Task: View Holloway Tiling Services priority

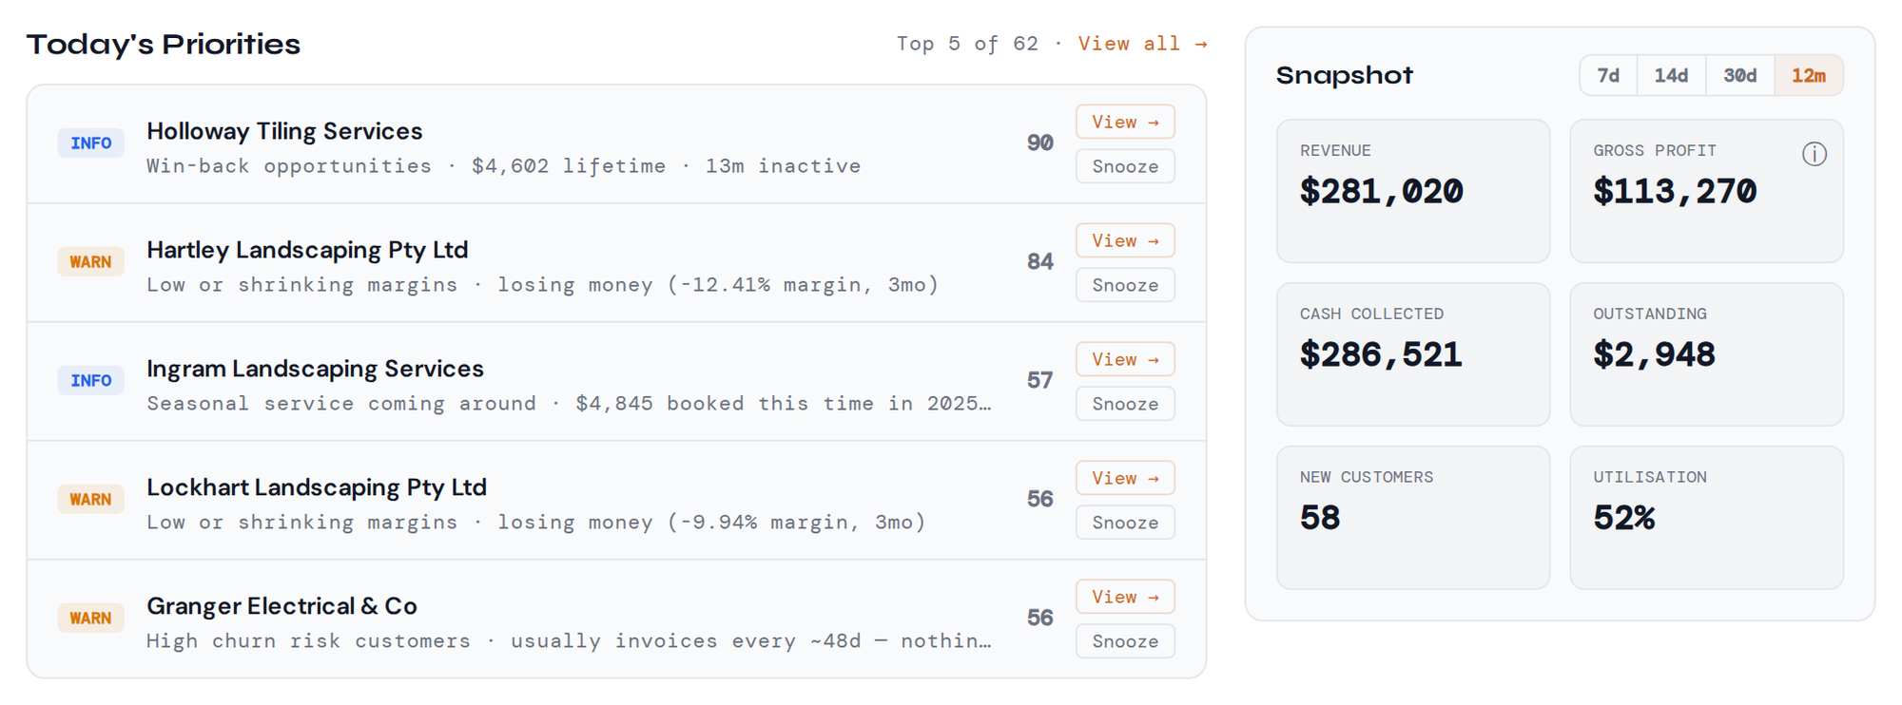Action: 1125,122
